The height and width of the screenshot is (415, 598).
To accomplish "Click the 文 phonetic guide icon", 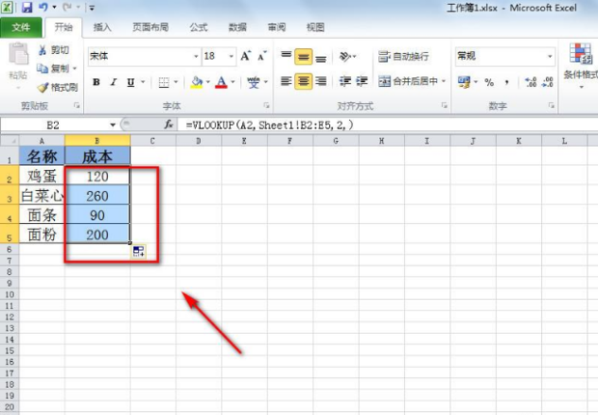I will pyautogui.click(x=254, y=82).
